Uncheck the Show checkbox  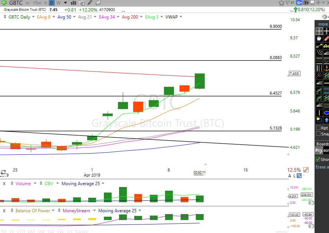(x=318, y=159)
